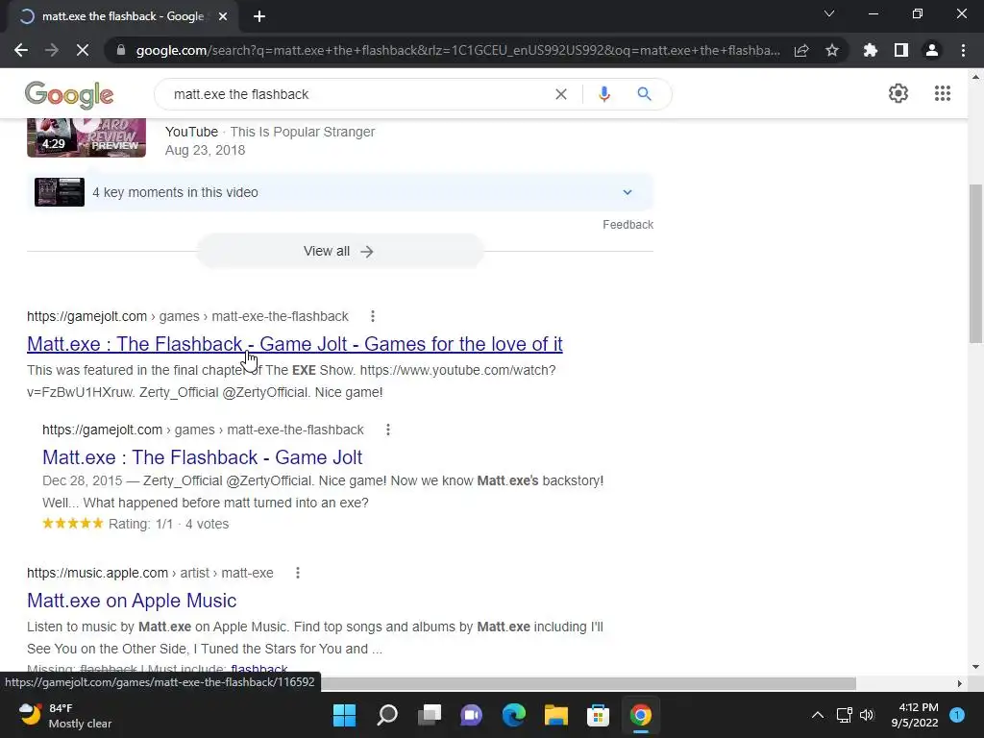The width and height of the screenshot is (984, 738).
Task: Open the notification badge
Action: [958, 715]
